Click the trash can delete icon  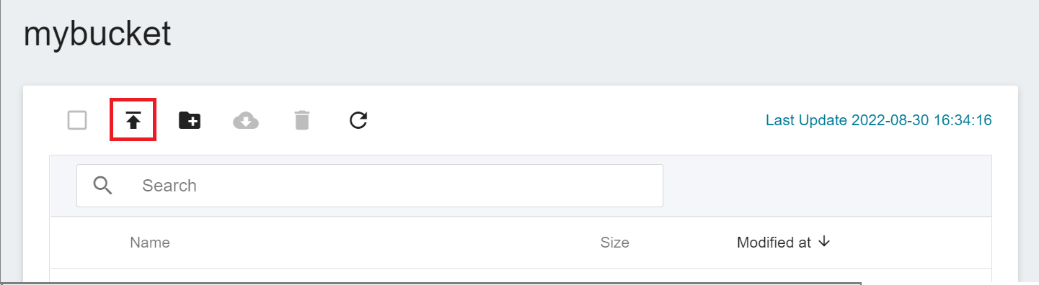point(302,120)
